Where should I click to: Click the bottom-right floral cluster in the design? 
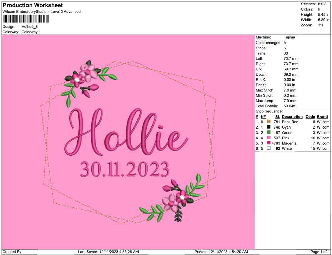[x=173, y=198]
